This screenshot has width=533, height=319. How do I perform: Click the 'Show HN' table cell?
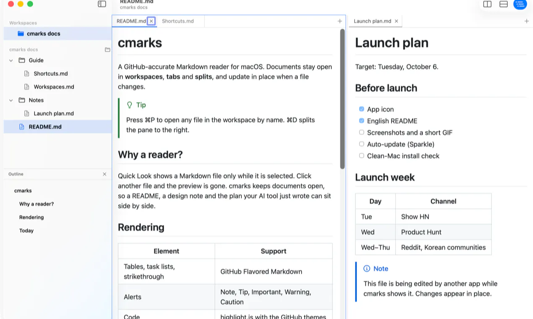click(443, 217)
